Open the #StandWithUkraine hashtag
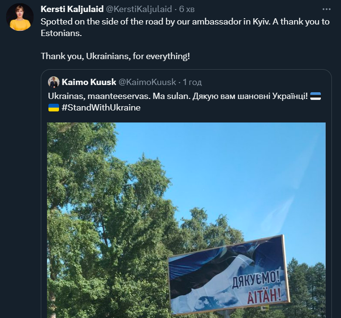The image size is (341, 318). pos(101,108)
